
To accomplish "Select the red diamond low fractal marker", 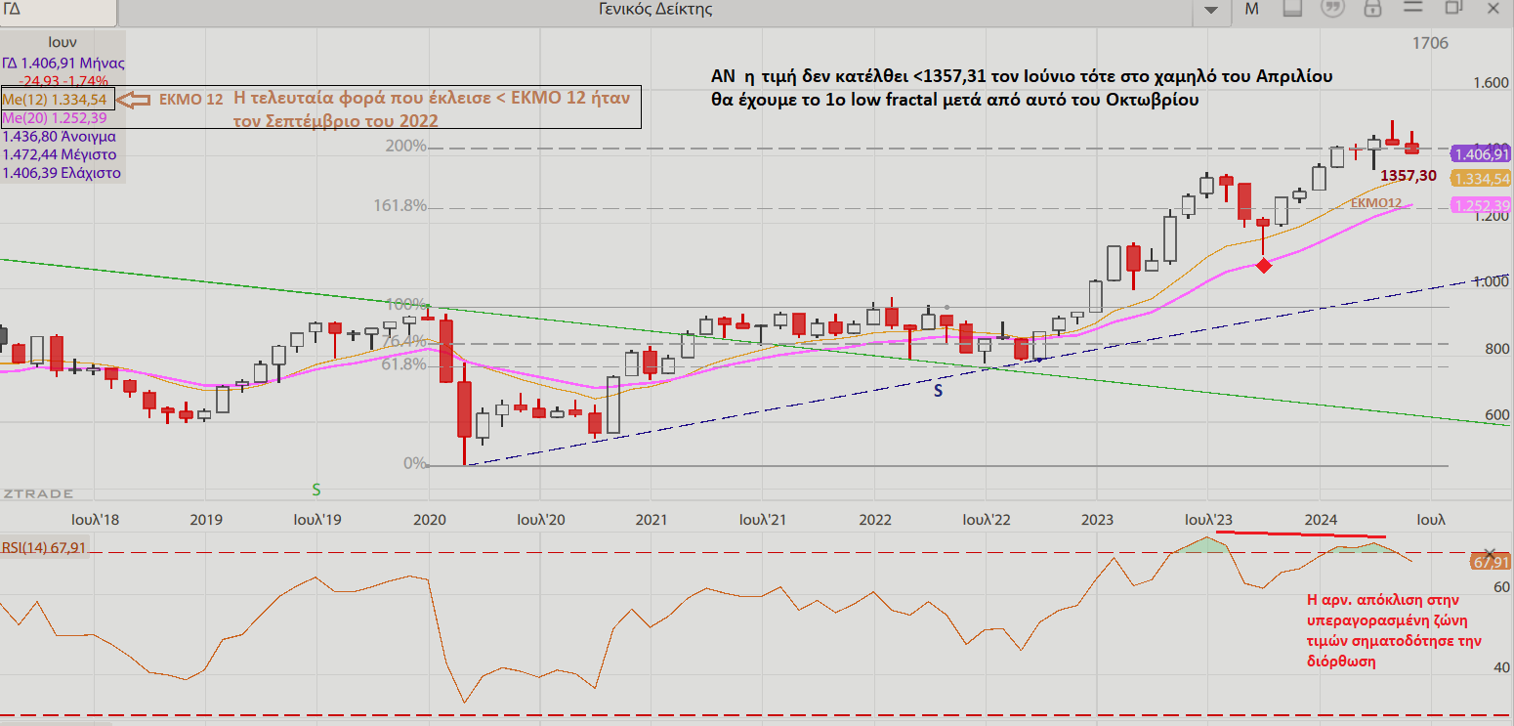I will coord(1264,265).
